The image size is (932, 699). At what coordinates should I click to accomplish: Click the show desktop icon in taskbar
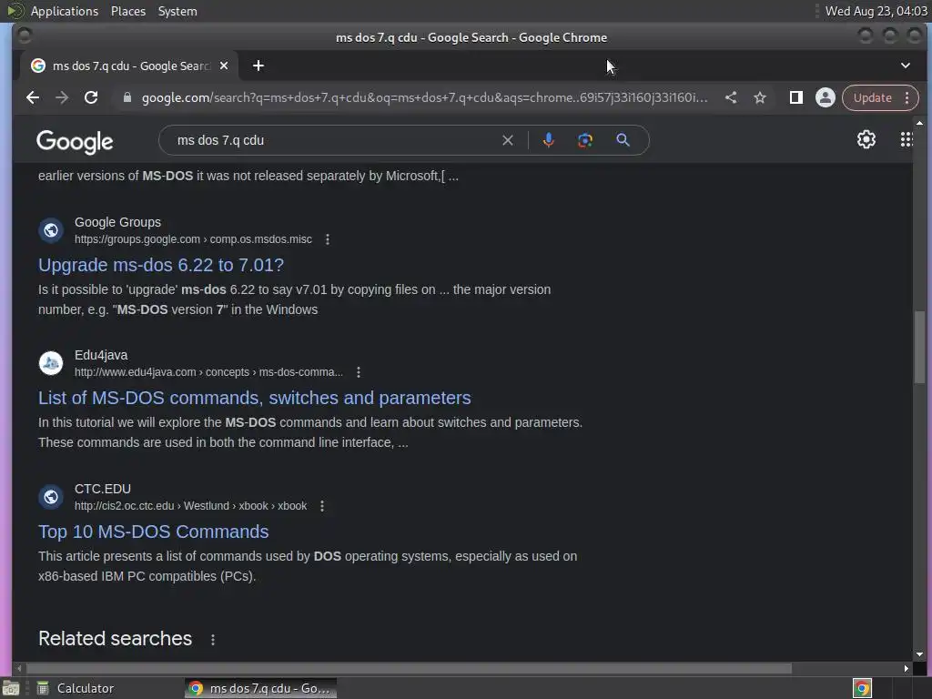click(11, 688)
